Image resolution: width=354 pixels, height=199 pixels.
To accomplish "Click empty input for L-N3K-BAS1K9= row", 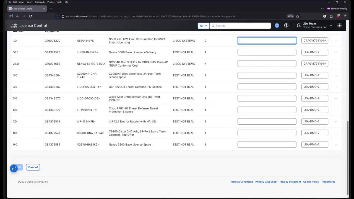I will tap(267, 52).
